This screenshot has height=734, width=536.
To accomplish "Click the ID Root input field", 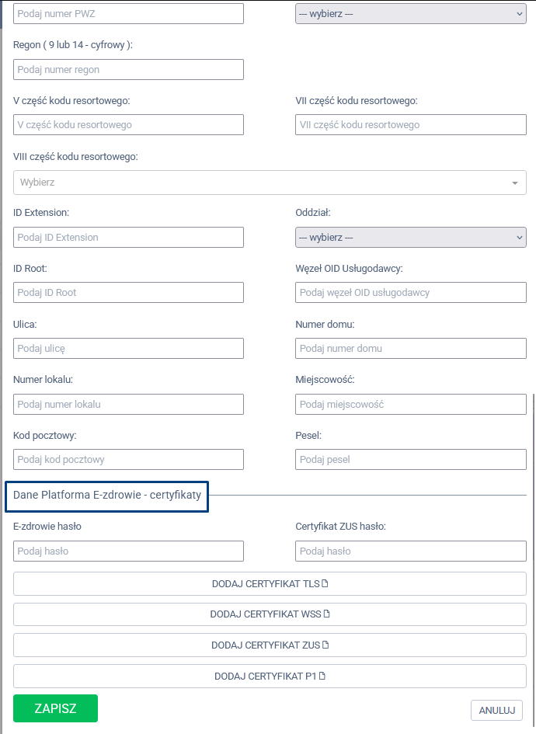I will tap(128, 292).
